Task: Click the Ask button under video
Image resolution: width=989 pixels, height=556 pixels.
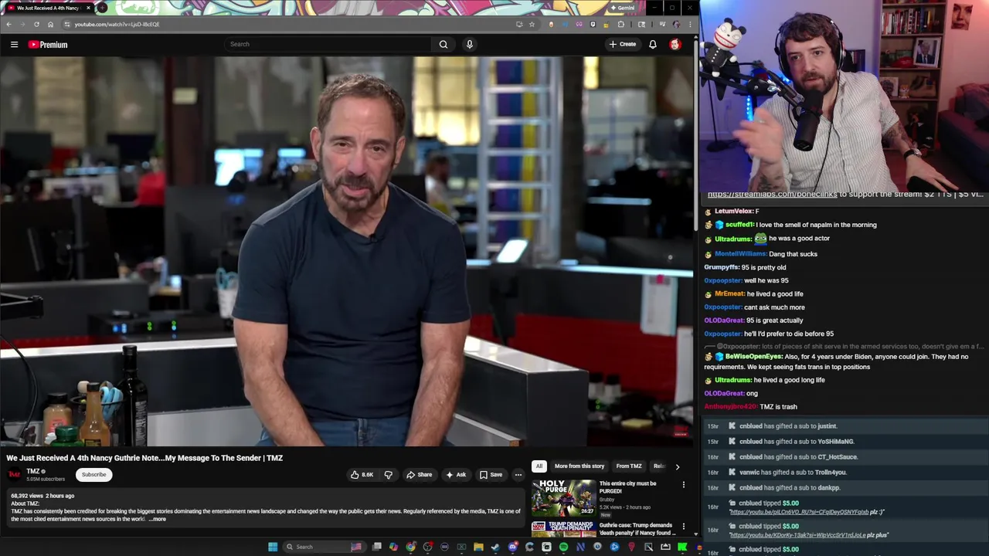Action: 456,475
